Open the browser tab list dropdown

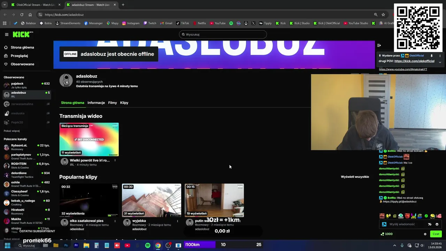[x=5, y=5]
